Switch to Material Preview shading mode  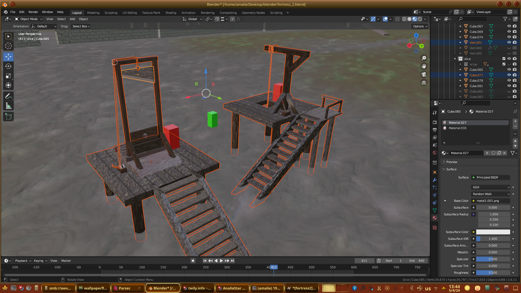[x=415, y=19]
